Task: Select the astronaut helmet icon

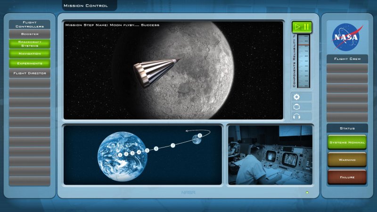Action: pos(297,107)
